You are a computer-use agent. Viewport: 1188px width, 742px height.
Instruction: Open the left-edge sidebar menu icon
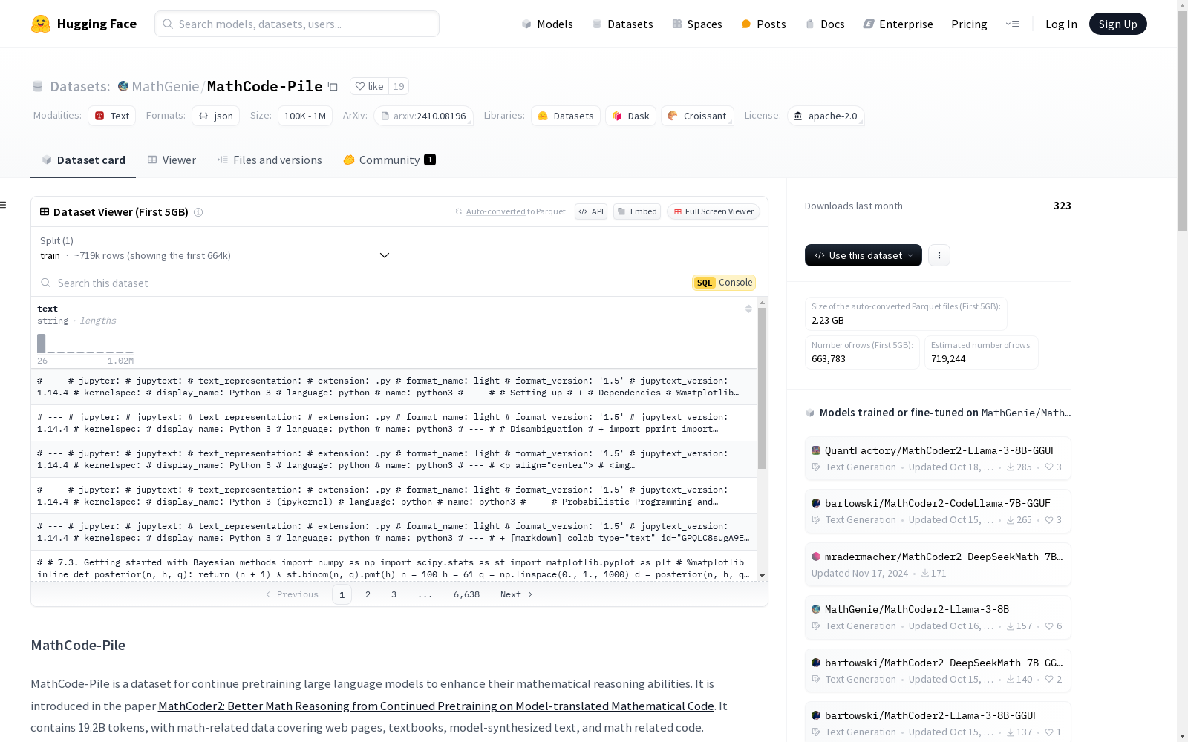click(3, 205)
